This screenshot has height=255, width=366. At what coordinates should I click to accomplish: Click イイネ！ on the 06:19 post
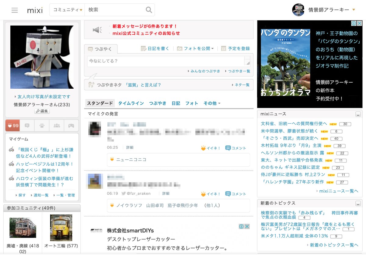click(x=211, y=194)
